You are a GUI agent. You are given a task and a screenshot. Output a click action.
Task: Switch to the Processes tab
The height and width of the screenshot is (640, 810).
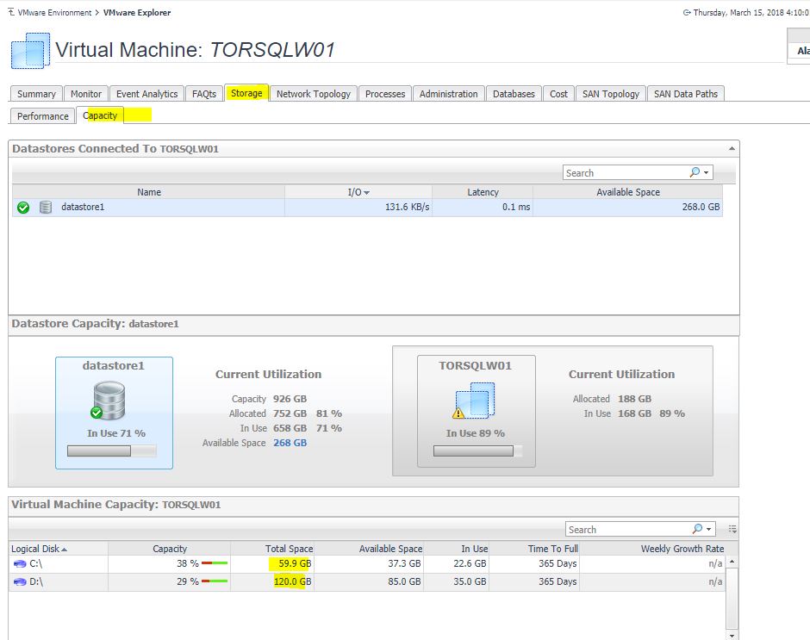point(385,94)
